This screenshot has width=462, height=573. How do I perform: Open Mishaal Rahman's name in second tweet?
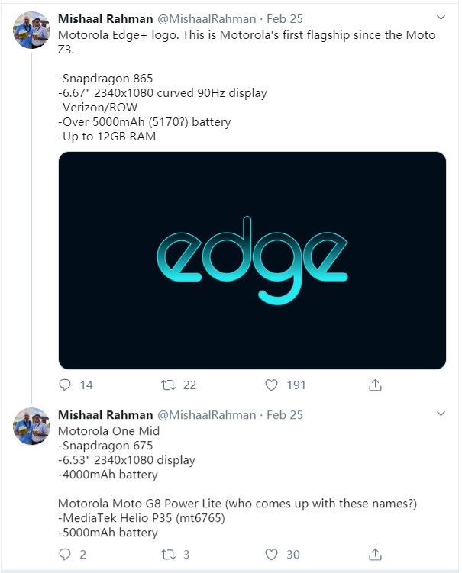(105, 415)
